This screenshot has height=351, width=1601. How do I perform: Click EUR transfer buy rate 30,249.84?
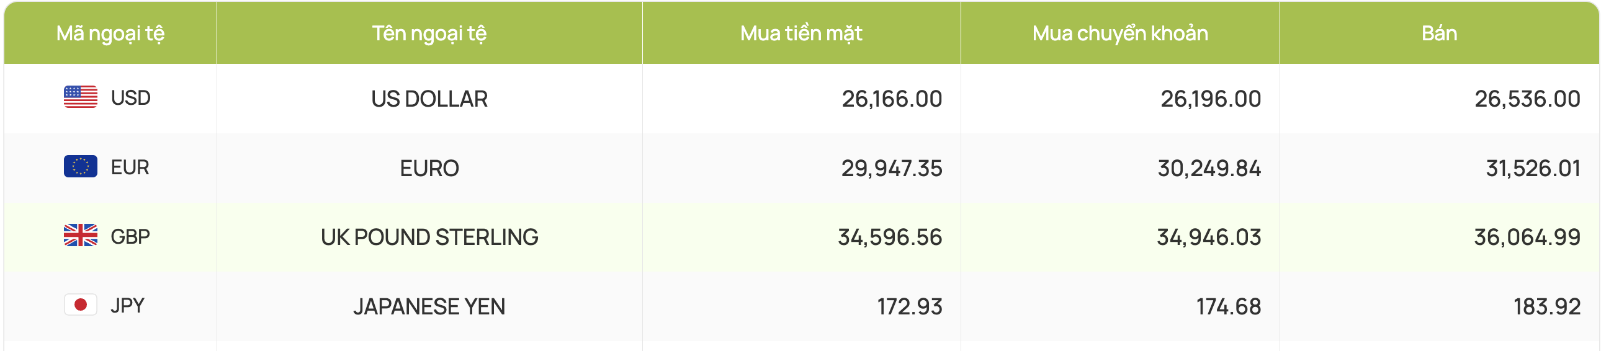click(1209, 168)
